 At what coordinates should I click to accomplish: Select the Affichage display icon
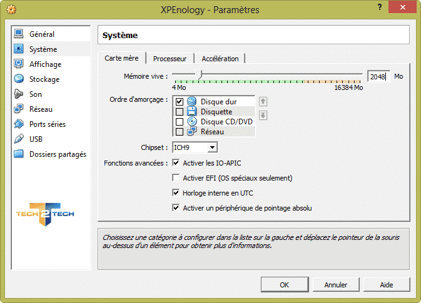tap(19, 64)
